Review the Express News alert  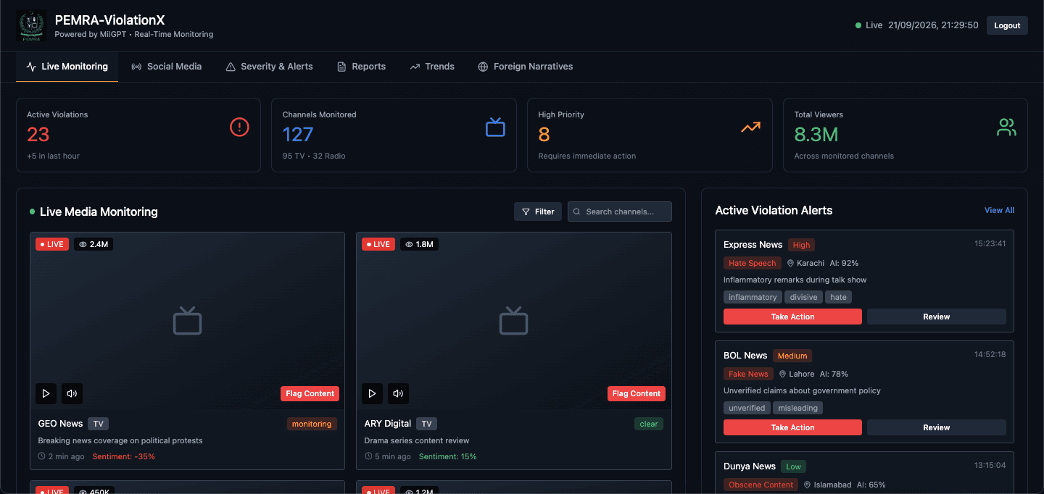(937, 317)
